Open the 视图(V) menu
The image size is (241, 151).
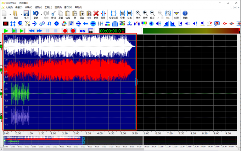(x=38, y=7)
